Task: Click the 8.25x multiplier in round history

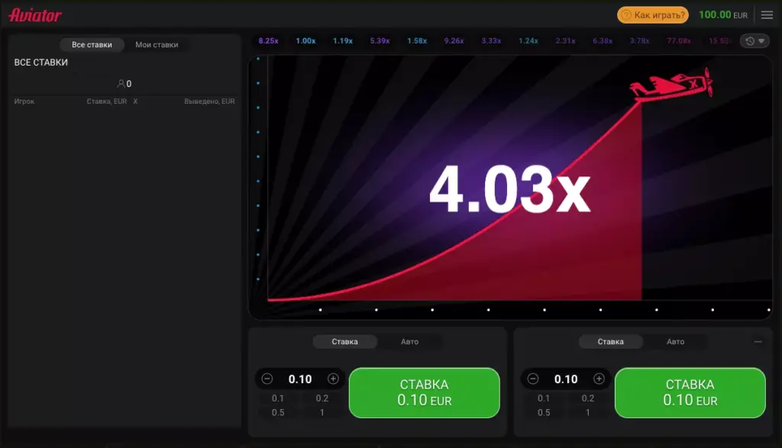Action: coord(268,41)
